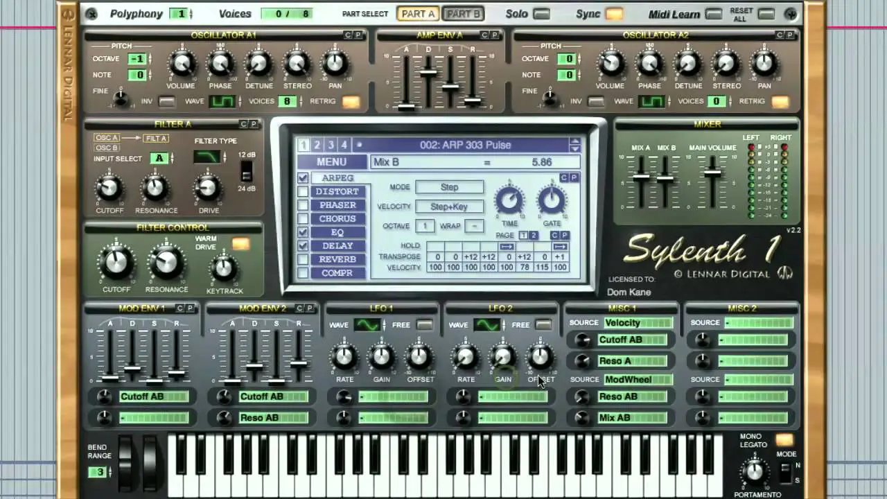The width and height of the screenshot is (887, 499).
Task: Click the Oscillator A2 waveform icon
Action: tap(651, 102)
